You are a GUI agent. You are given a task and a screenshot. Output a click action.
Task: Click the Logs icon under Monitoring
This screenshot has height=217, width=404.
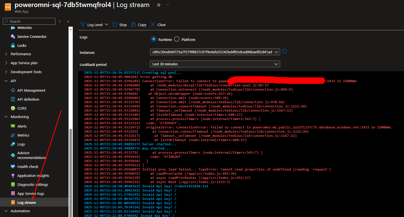pos(13,144)
